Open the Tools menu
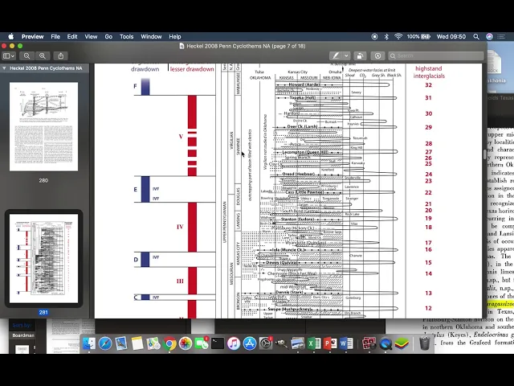514x386 pixels. pos(126,36)
